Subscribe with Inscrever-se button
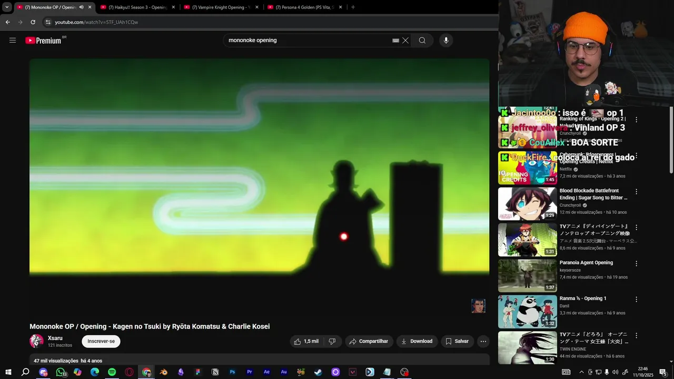The width and height of the screenshot is (674, 379). click(101, 341)
